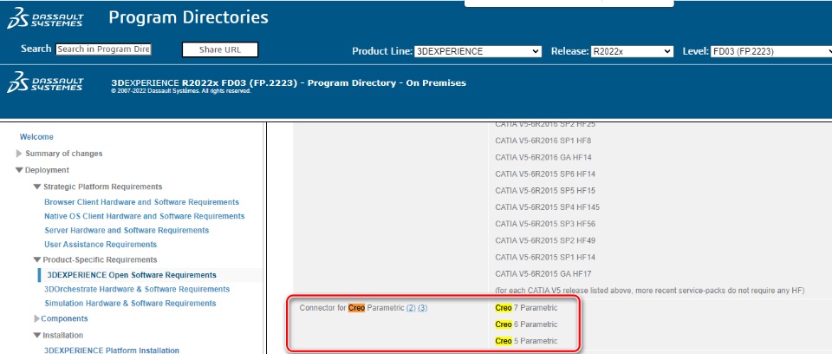Image resolution: width=832 pixels, height=354 pixels.
Task: Click CATIA V5-6R2015 SP5 HF15 text
Action: 545,190
